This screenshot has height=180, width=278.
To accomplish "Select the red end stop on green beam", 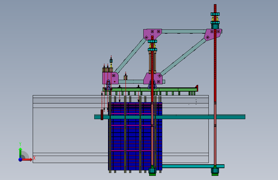I will click(x=197, y=88).
